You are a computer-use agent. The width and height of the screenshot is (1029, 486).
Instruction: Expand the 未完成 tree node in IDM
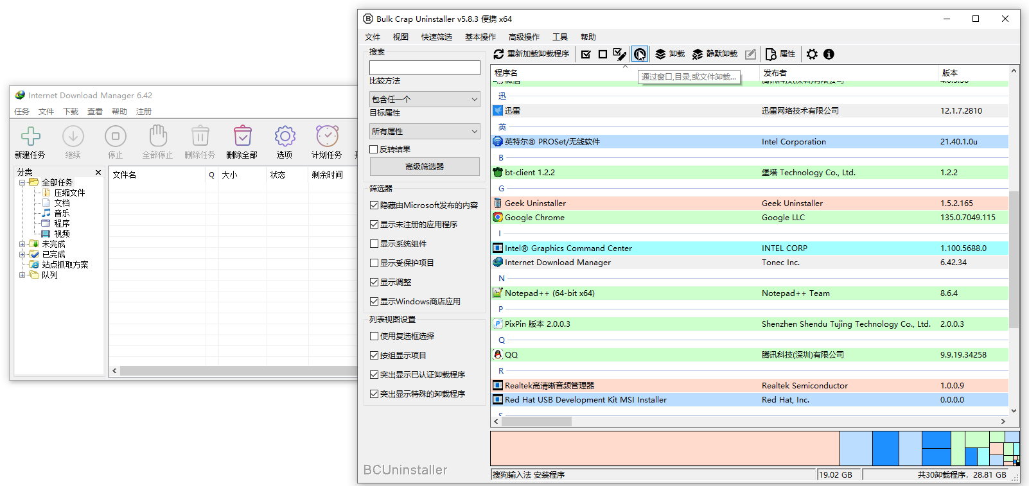(x=22, y=244)
